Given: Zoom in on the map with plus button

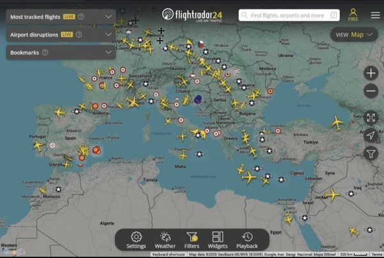Looking at the screenshot, I should [x=371, y=73].
